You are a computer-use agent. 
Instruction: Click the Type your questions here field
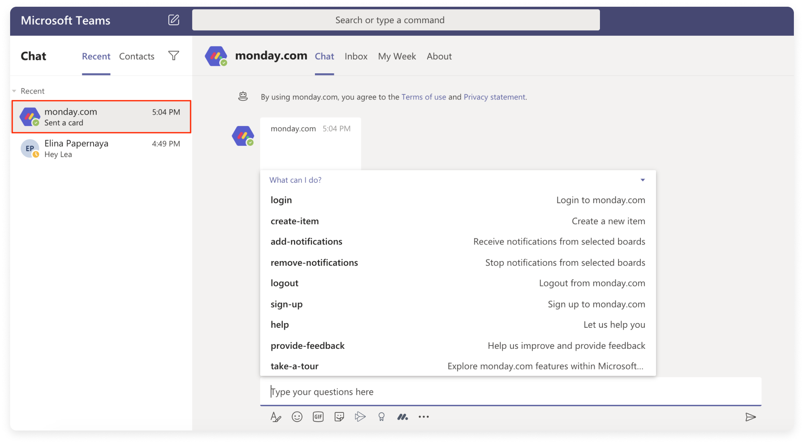point(511,391)
